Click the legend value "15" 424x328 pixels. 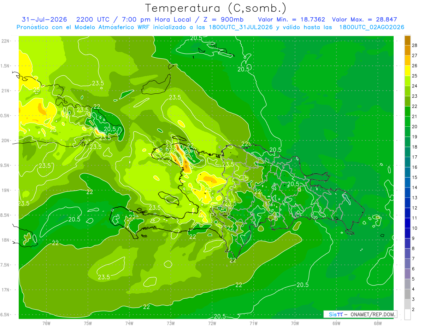(415, 177)
